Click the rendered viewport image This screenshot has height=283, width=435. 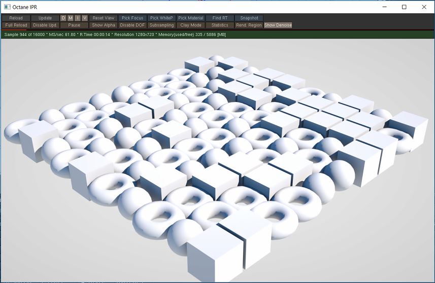pos(217,160)
